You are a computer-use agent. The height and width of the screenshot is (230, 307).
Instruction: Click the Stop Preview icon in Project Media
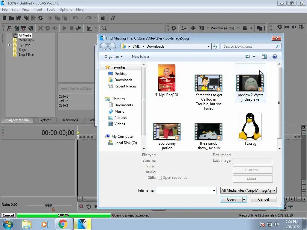(x=71, y=28)
